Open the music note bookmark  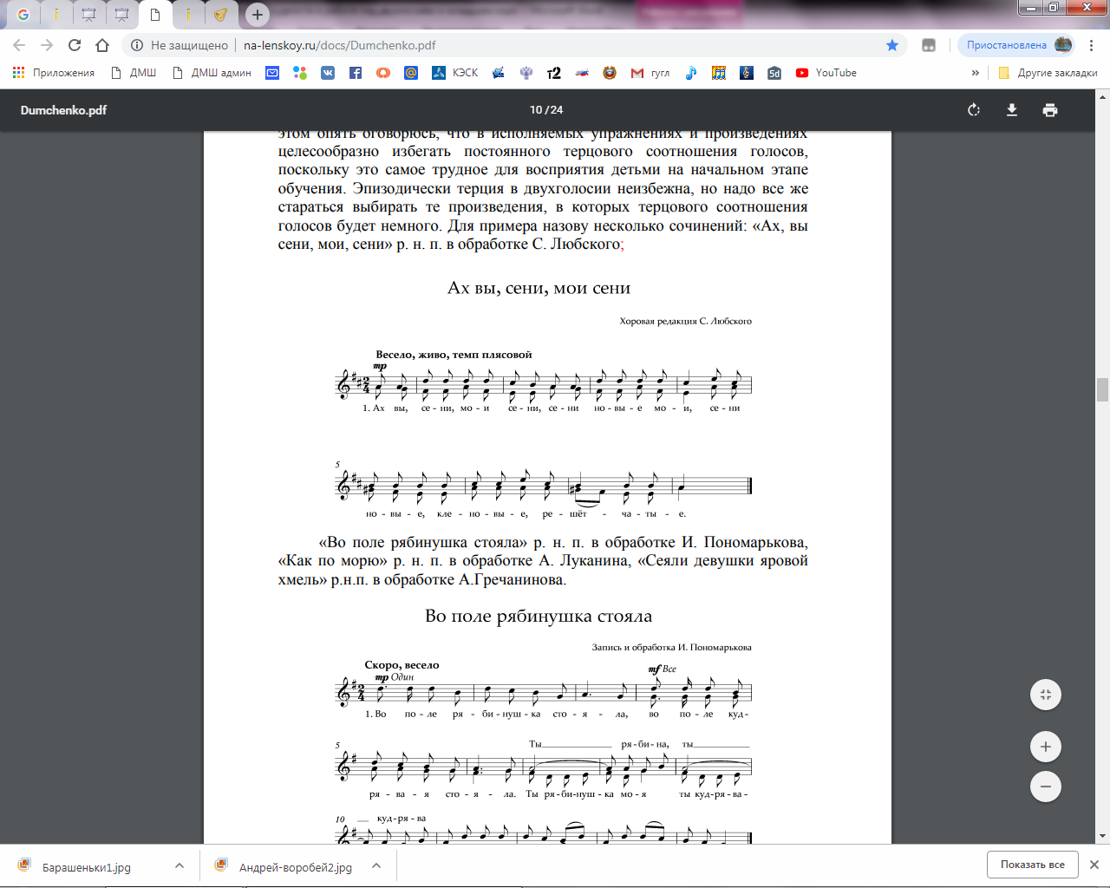[691, 73]
